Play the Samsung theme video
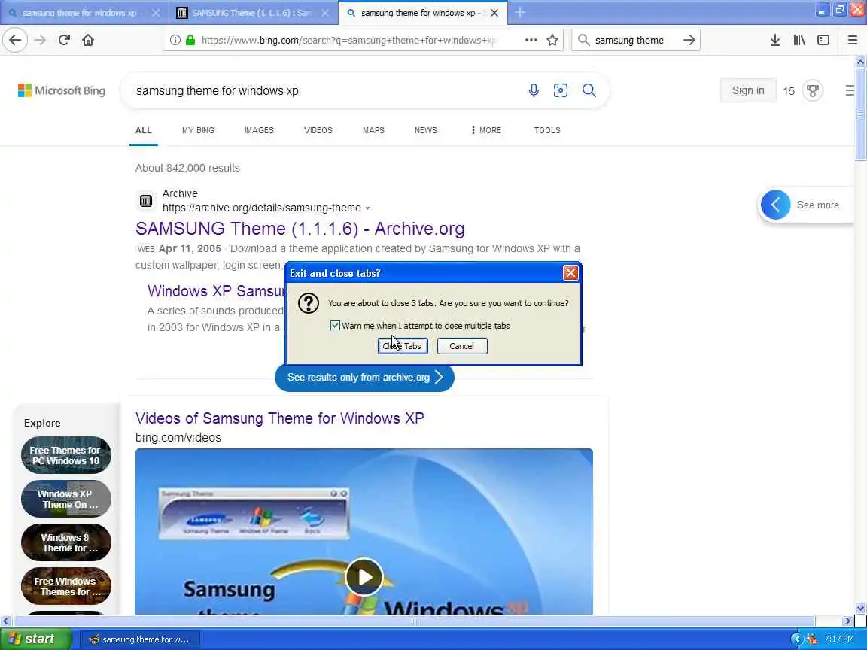Screen dimensions: 867x650 pos(364,576)
